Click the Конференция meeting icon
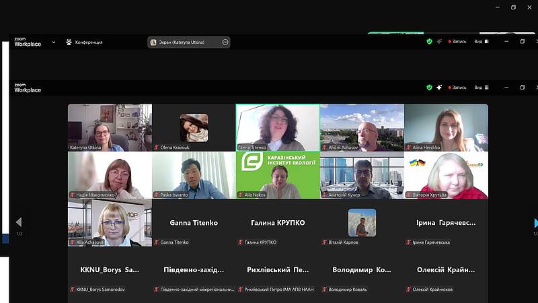The image size is (538, 303). [69, 42]
